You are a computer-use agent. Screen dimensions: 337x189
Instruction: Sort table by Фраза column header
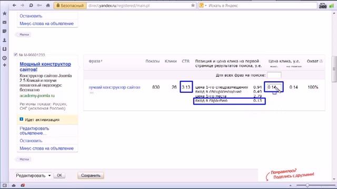(x=95, y=61)
